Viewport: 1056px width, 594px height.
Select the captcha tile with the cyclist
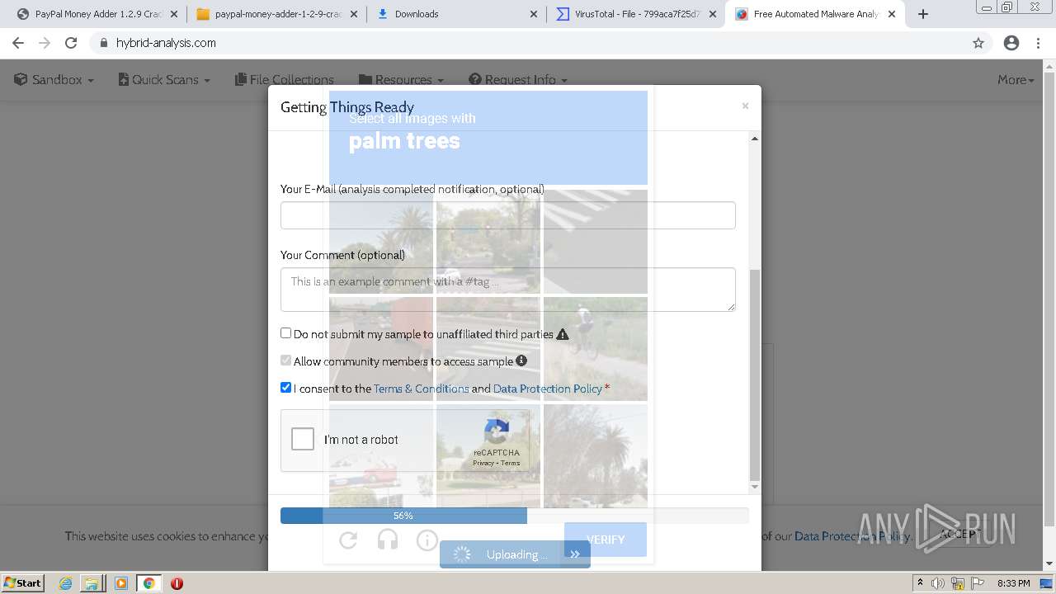(x=596, y=349)
